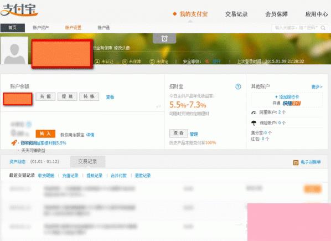Click the 电子对账单 statement icon
Screen dimensions: 331x241
296,162
